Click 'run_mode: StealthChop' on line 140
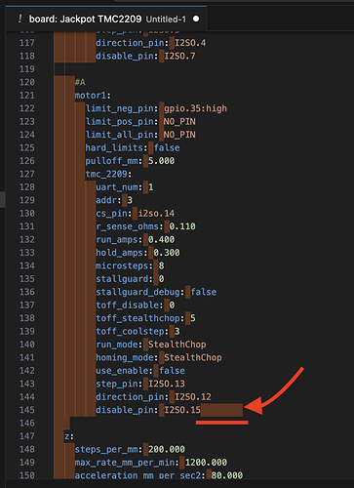 (x=151, y=345)
